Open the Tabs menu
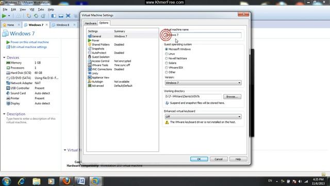The image size is (330, 186). pos(41,9)
